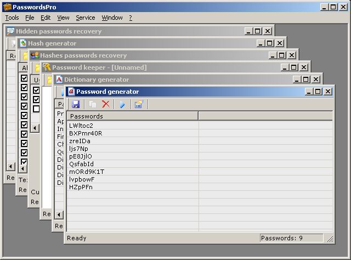
Task: Activate the Hashes passwords recovery title bar
Action: coord(163,55)
